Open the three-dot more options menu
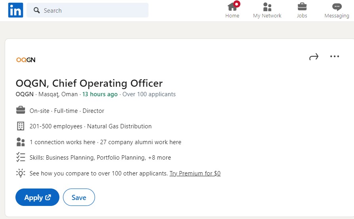 [335, 57]
